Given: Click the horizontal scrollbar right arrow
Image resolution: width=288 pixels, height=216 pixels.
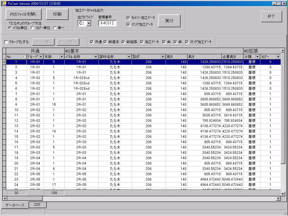Looking at the screenshot, I should pyautogui.click(x=278, y=198).
